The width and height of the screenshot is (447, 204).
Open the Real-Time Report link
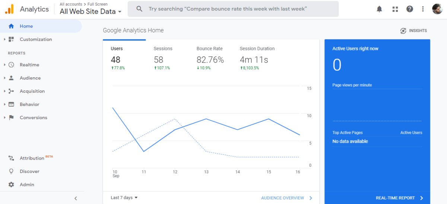click(x=399, y=198)
